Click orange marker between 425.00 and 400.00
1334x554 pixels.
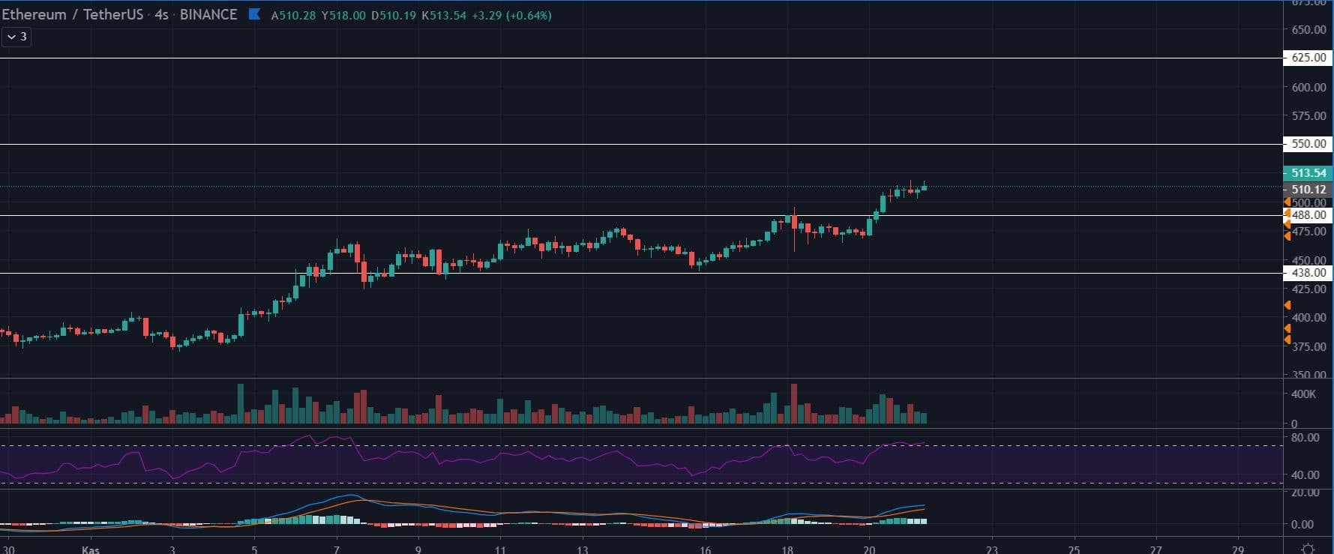tap(1287, 305)
